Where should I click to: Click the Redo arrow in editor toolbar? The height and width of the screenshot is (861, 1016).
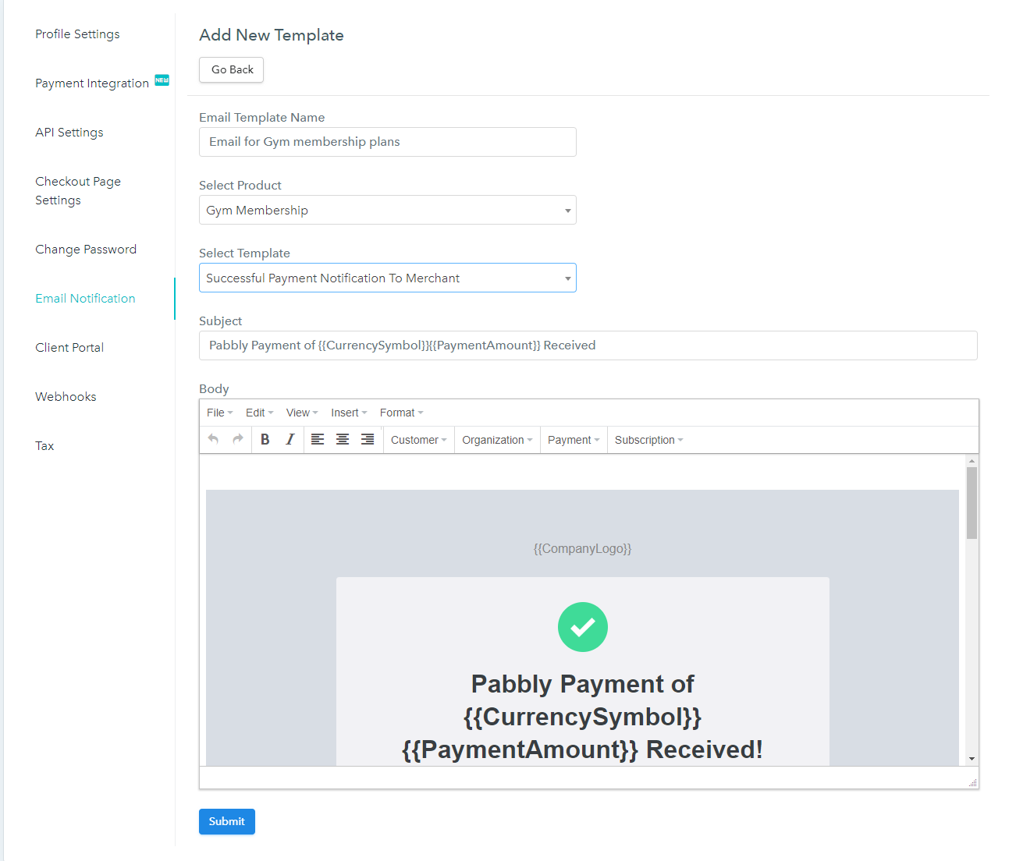point(238,439)
